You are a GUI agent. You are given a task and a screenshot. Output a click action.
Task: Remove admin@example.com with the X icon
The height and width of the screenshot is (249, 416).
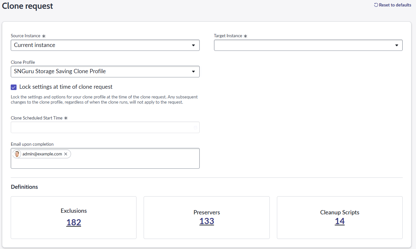[66, 154]
